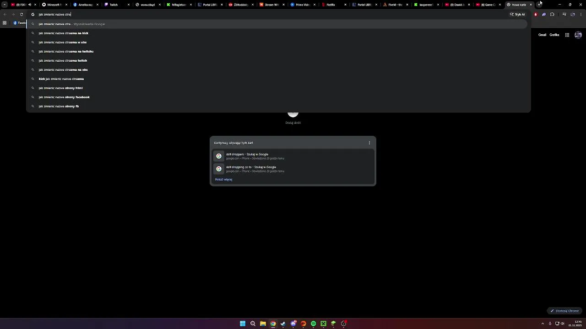The image size is (586, 329).
Task: Click Dostosuj Chrome button
Action: (565, 311)
